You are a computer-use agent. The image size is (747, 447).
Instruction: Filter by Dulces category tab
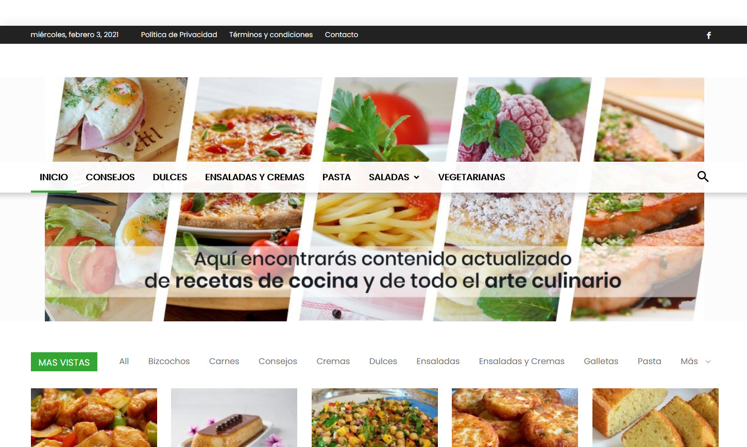(383, 362)
